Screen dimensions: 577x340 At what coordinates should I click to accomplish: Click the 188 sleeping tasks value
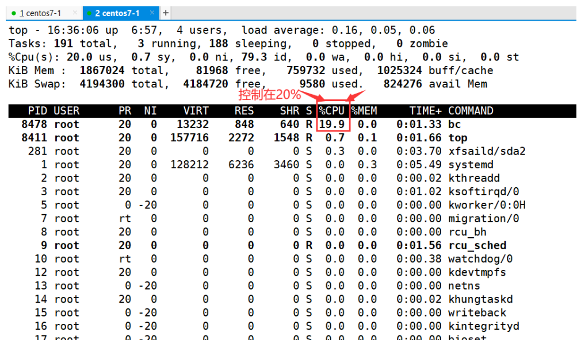click(x=219, y=44)
